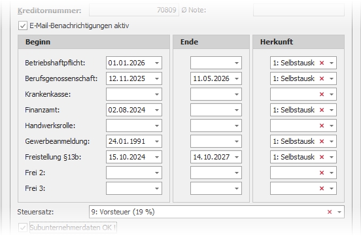This screenshot has width=361, height=236.
Task: Clear Herkunft value for Gewerbeanmeldung
Action: point(322,141)
